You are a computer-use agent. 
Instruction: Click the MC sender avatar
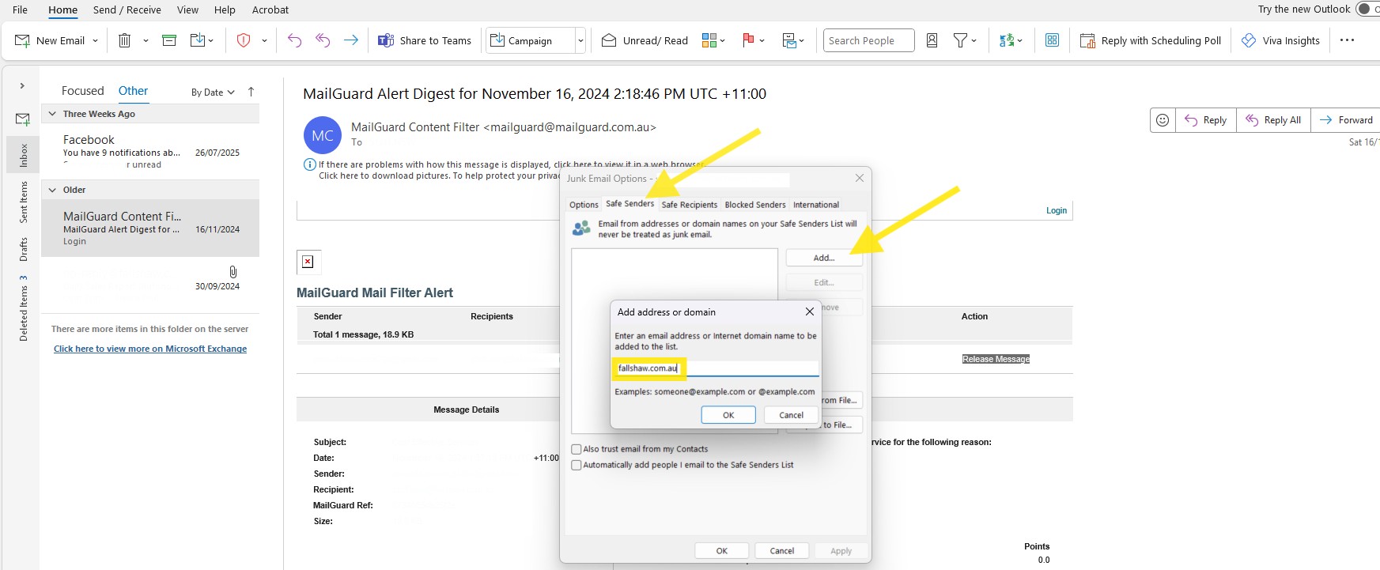[x=323, y=135]
